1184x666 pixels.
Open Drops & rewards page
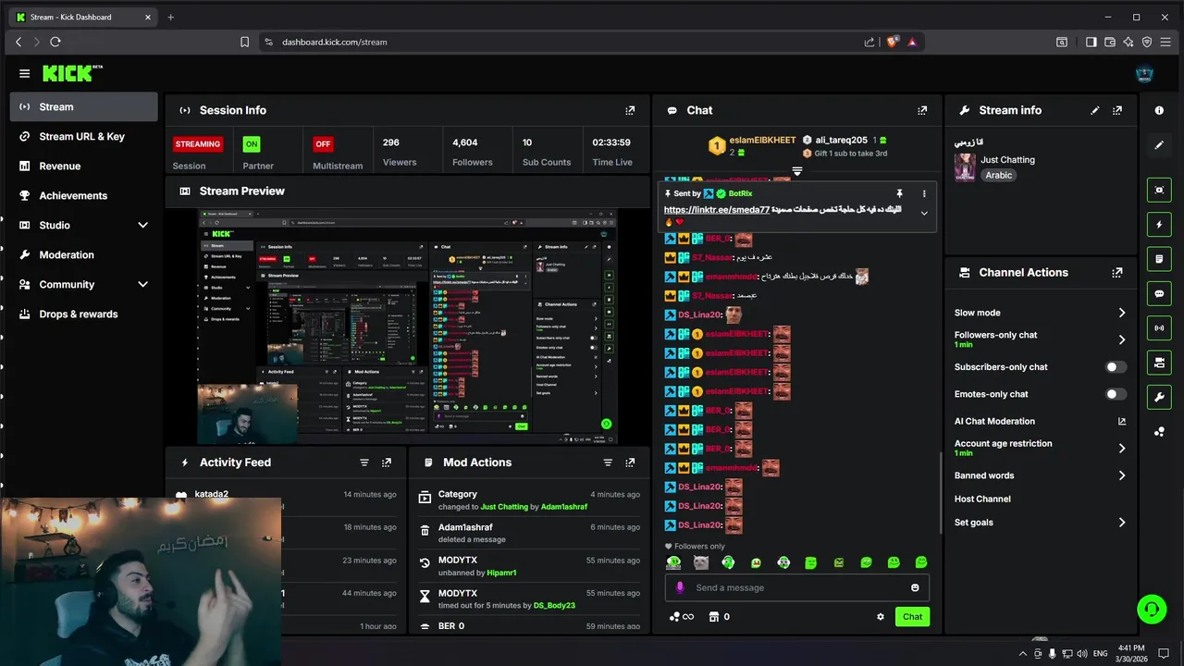(x=84, y=314)
